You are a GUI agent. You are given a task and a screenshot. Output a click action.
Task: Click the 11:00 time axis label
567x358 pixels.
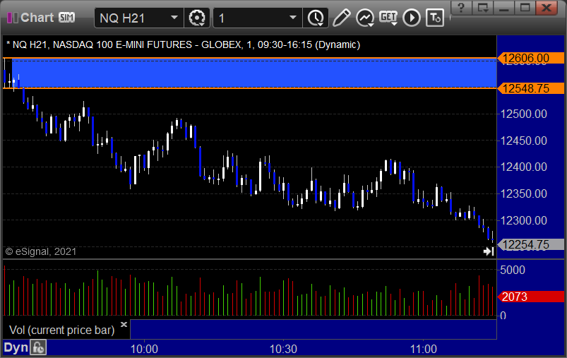pyautogui.click(x=424, y=349)
